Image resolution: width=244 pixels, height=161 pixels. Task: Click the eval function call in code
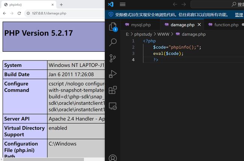[x=158, y=53]
